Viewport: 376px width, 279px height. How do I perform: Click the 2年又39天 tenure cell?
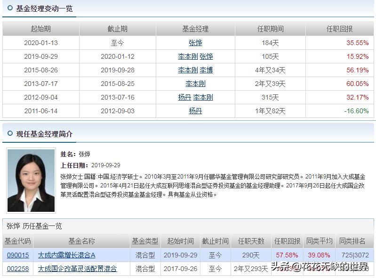click(x=270, y=84)
